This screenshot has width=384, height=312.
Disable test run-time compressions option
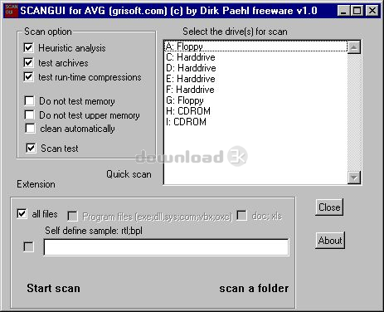[28, 76]
